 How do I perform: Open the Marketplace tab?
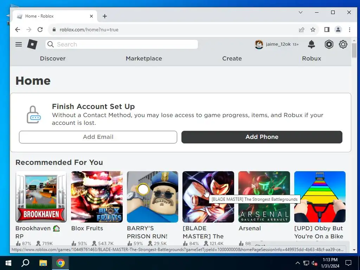click(144, 59)
